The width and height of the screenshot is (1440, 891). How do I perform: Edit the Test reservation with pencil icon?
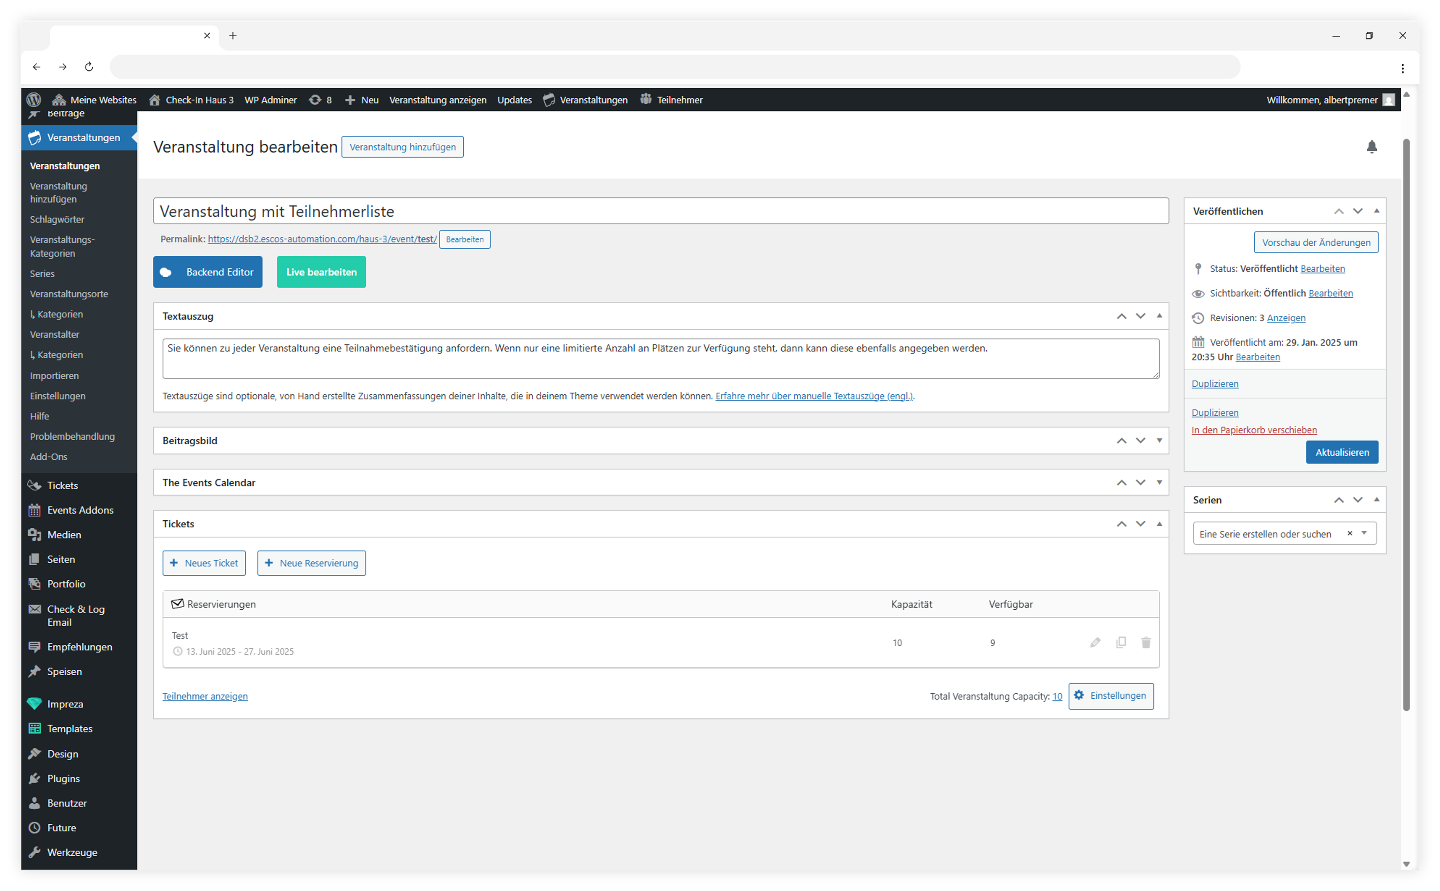pyautogui.click(x=1095, y=642)
